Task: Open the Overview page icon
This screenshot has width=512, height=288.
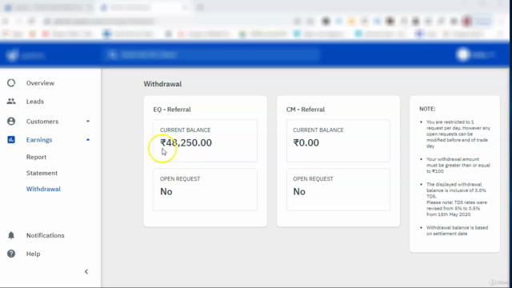Action: [11, 83]
